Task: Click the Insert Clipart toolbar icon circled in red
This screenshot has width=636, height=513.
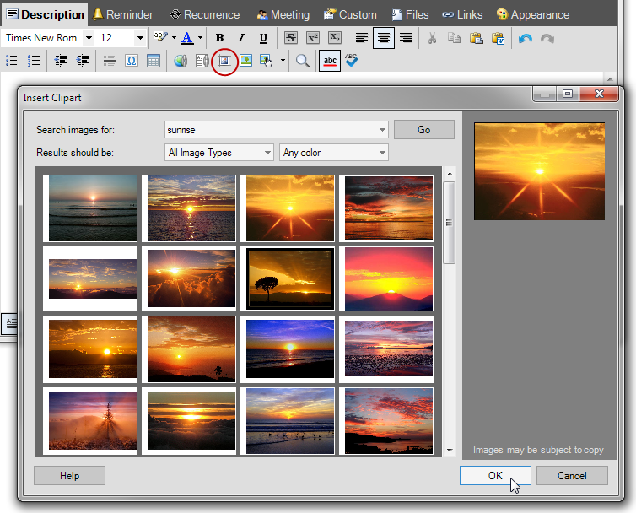Action: pyautogui.click(x=224, y=61)
